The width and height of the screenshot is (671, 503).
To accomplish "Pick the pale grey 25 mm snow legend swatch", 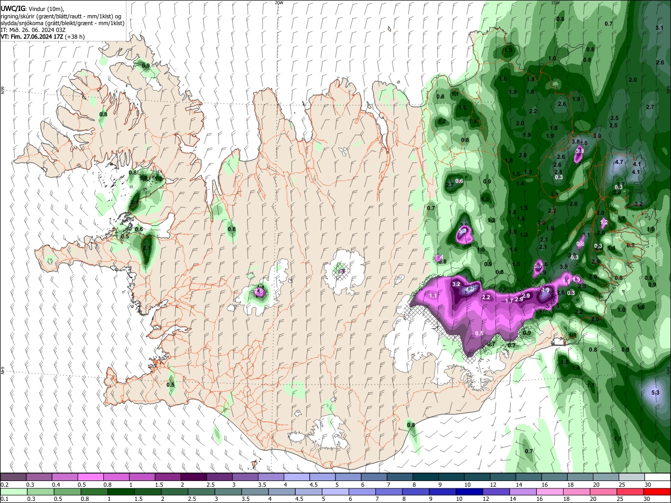I will tap(632, 477).
